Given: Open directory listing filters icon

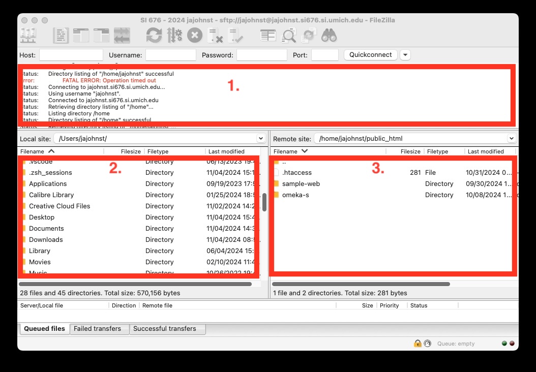Looking at the screenshot, I should pos(268,36).
